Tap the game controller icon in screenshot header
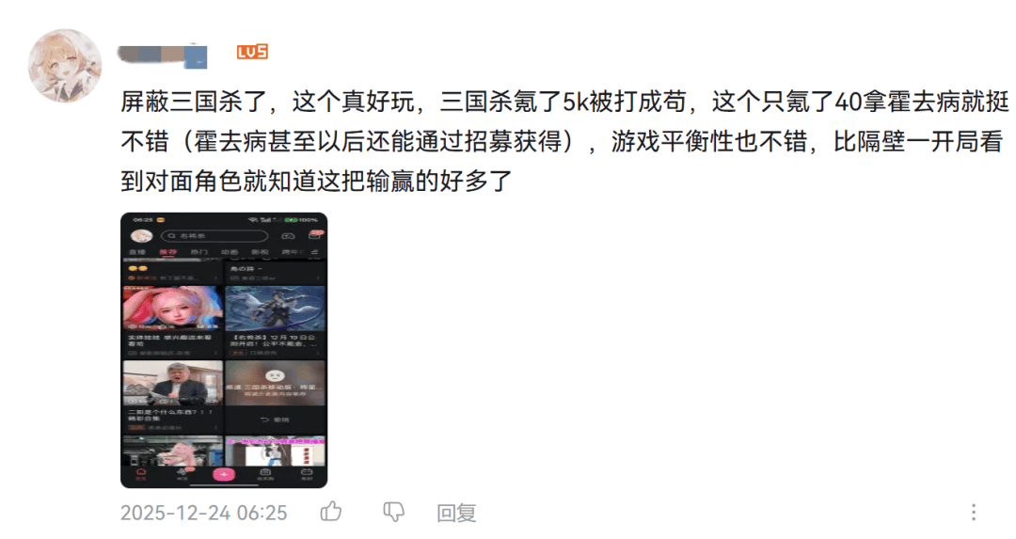Screen dimensions: 1016x539 (x=288, y=236)
